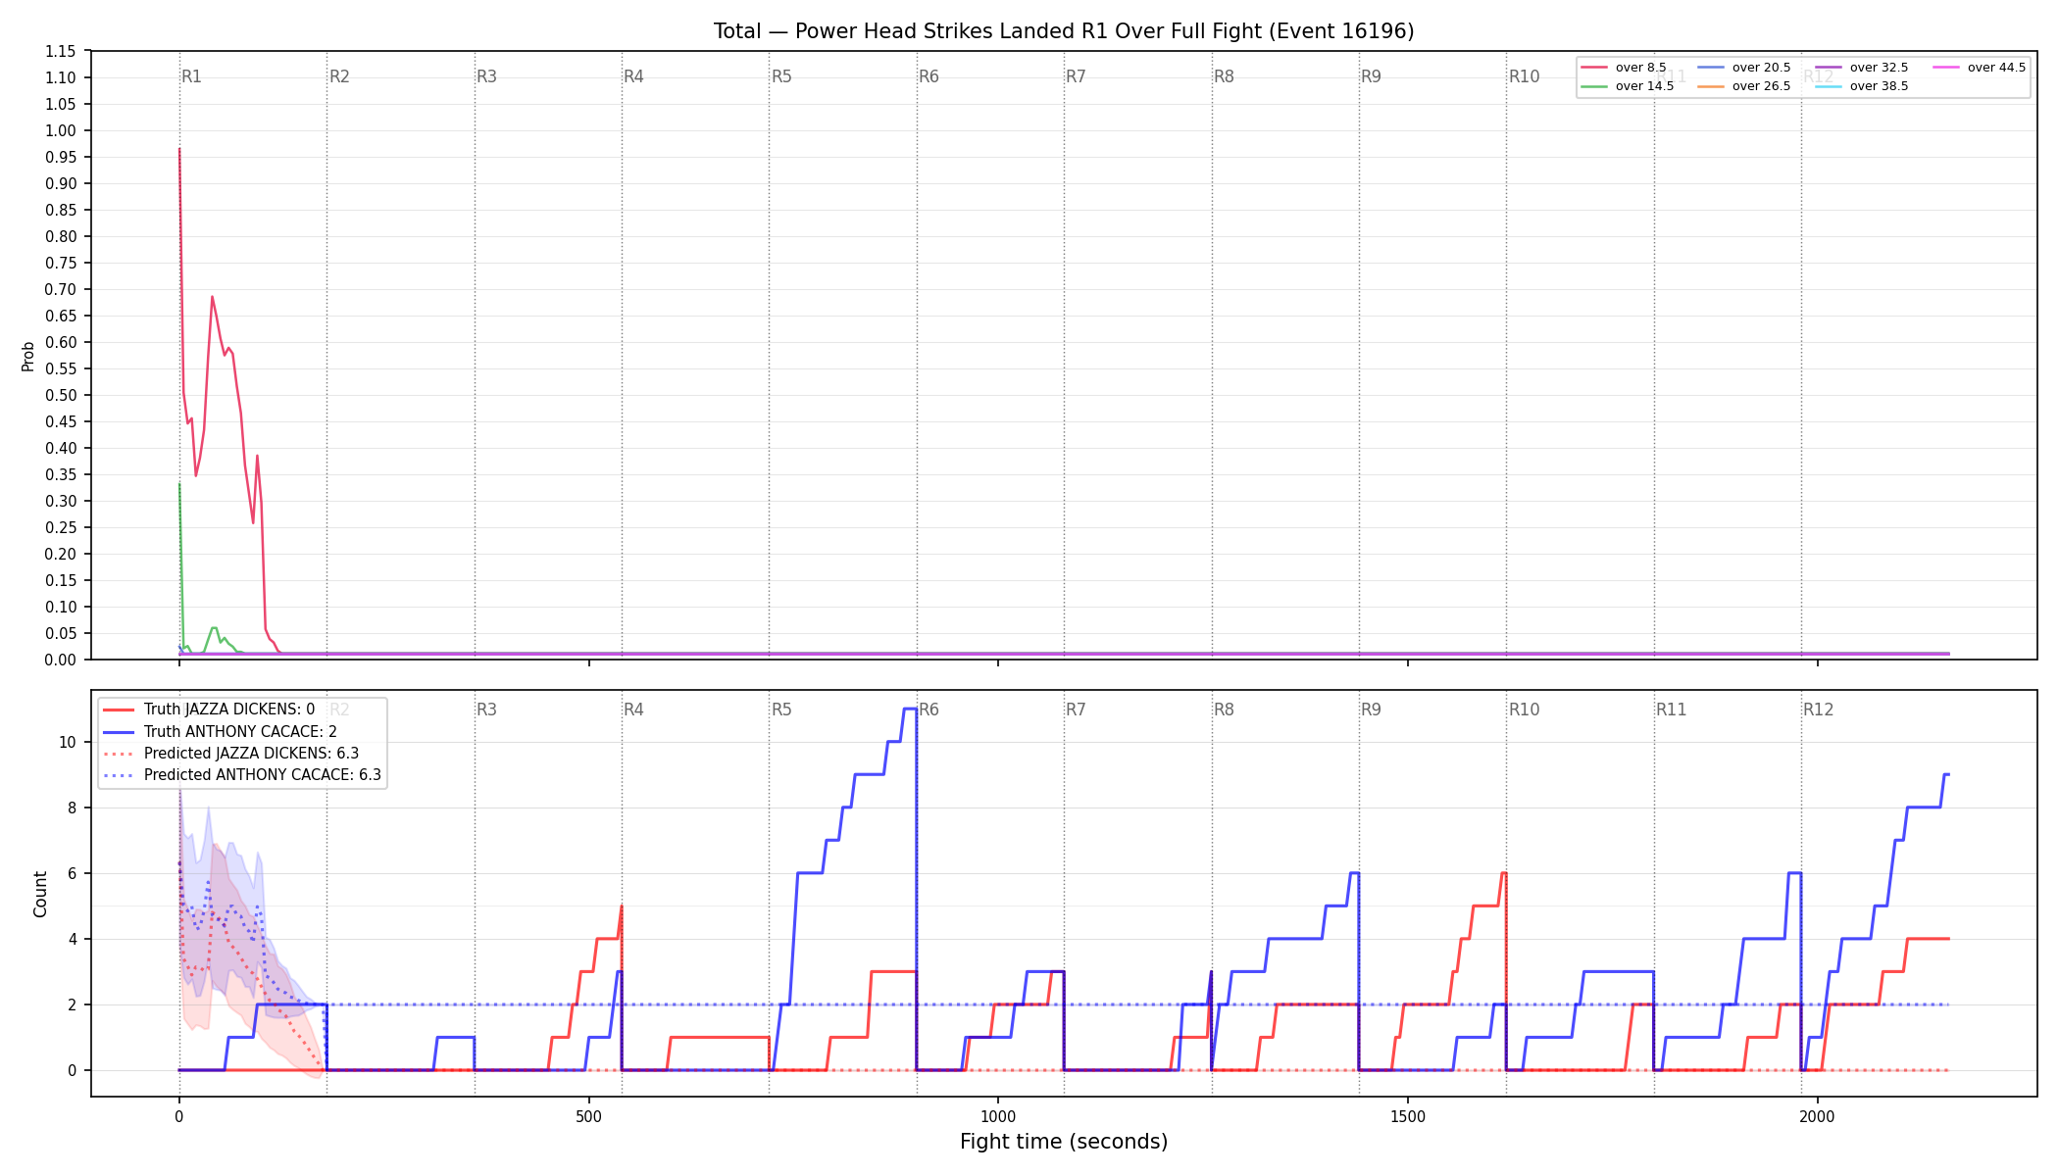Click the 0.50 tick on the Prob axis
2059x1176 pixels.
[x=61, y=395]
